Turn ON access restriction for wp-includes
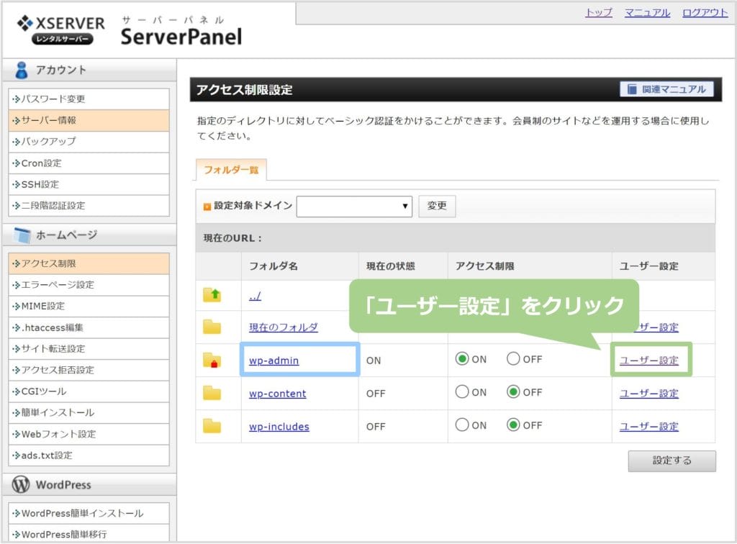This screenshot has width=737, height=544. (462, 425)
